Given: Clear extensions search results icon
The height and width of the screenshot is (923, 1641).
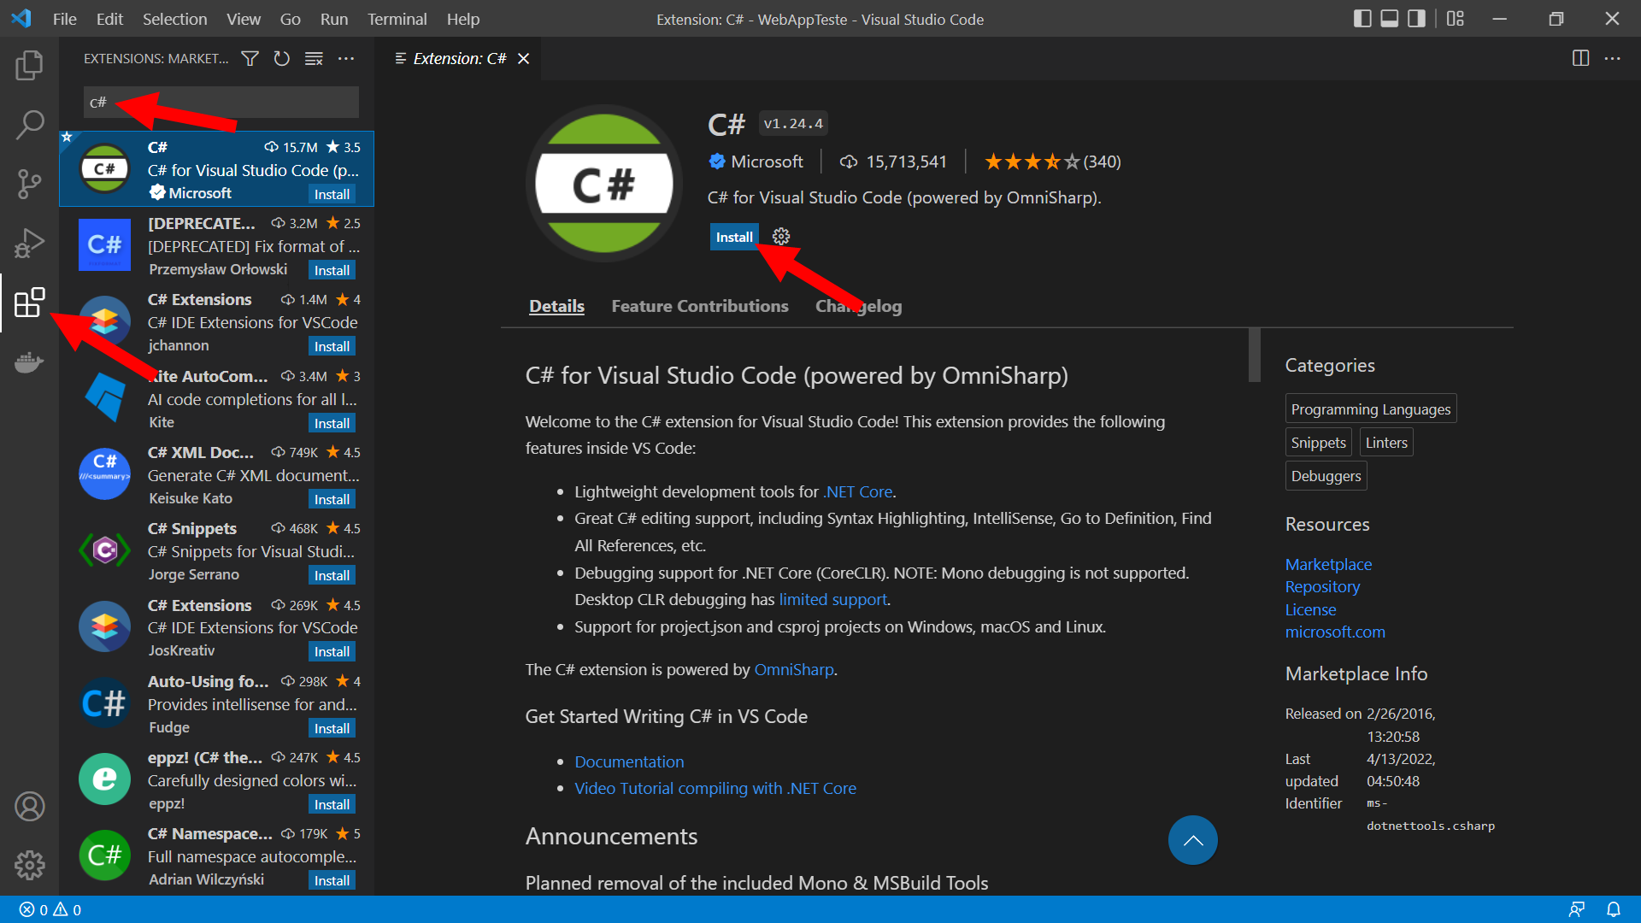Looking at the screenshot, I should pyautogui.click(x=314, y=58).
